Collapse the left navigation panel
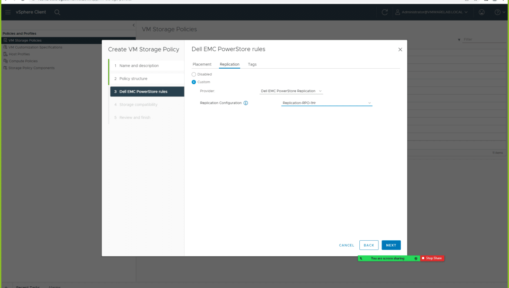Viewport: 509px width, 288px height. [134, 25]
